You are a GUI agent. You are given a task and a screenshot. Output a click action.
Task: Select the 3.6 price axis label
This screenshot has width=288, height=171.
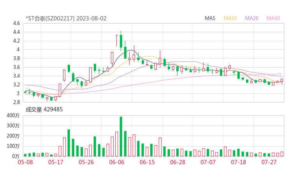point(16,67)
